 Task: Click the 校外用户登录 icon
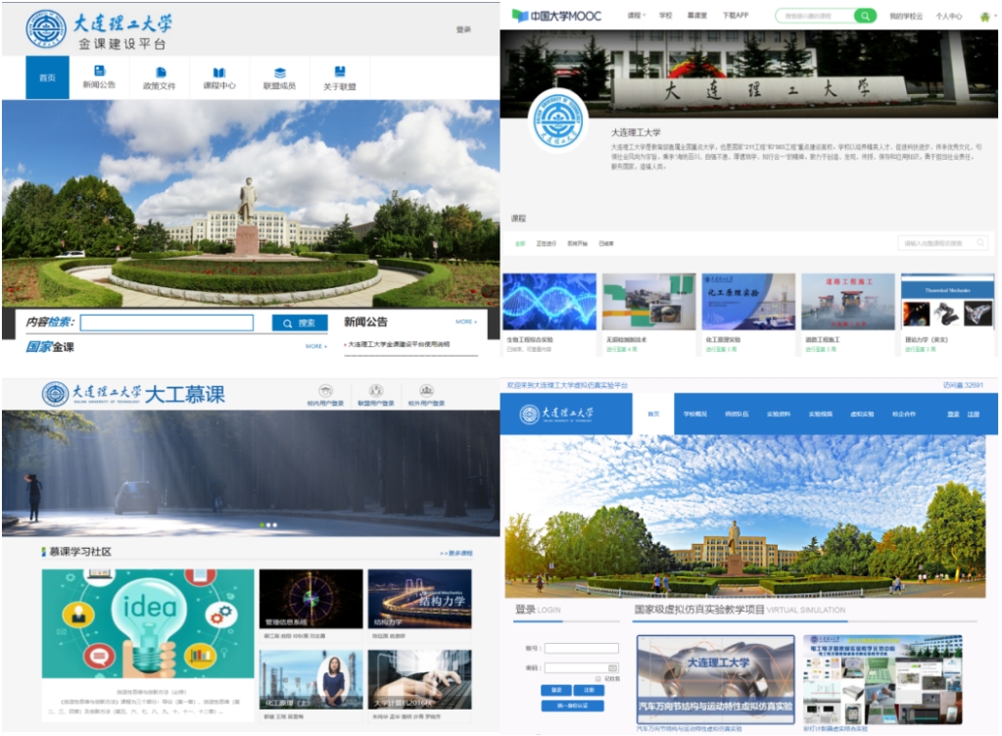426,391
